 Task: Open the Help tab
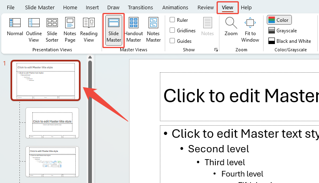[246, 8]
